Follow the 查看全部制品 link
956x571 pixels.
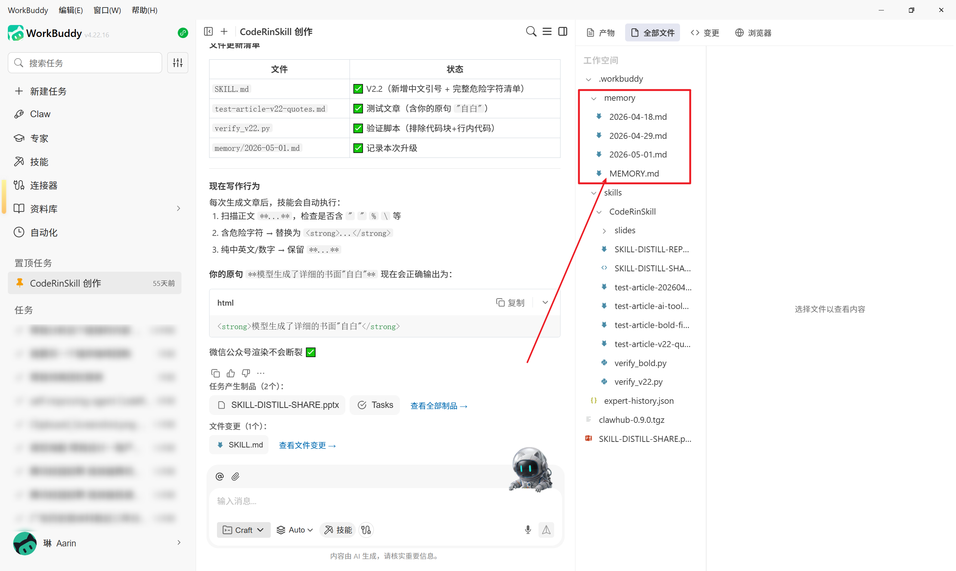coord(438,406)
